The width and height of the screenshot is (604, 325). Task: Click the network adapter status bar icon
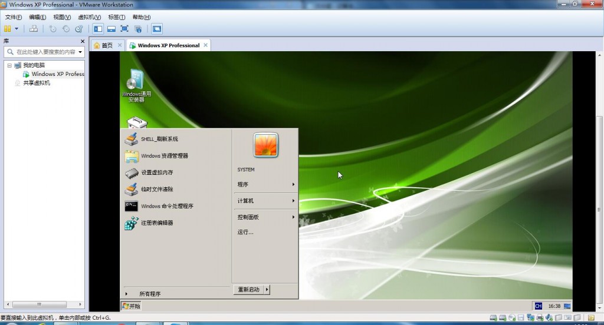(x=530, y=318)
